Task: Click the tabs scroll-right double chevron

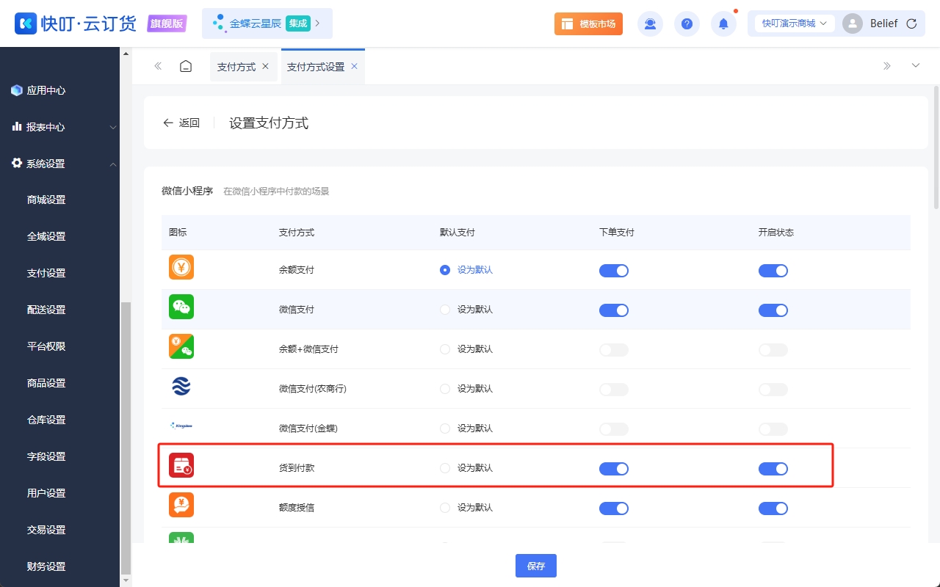Action: coord(887,66)
